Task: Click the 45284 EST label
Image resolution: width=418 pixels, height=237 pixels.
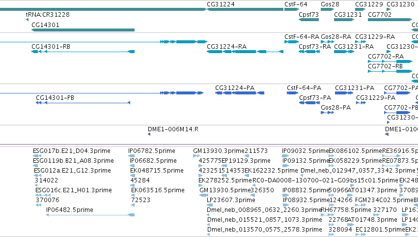Action: 140,180
